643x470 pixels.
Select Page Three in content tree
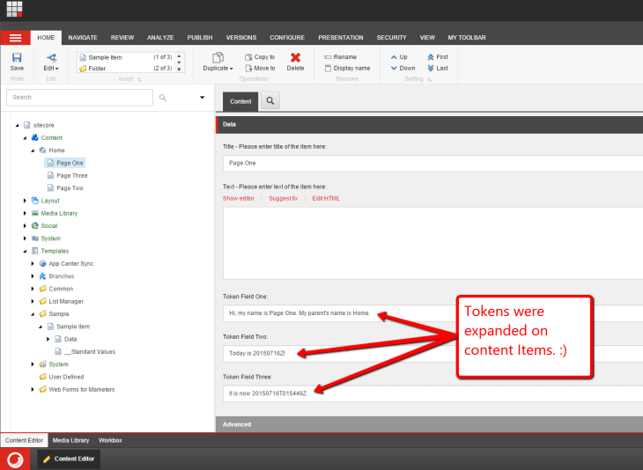coord(71,175)
